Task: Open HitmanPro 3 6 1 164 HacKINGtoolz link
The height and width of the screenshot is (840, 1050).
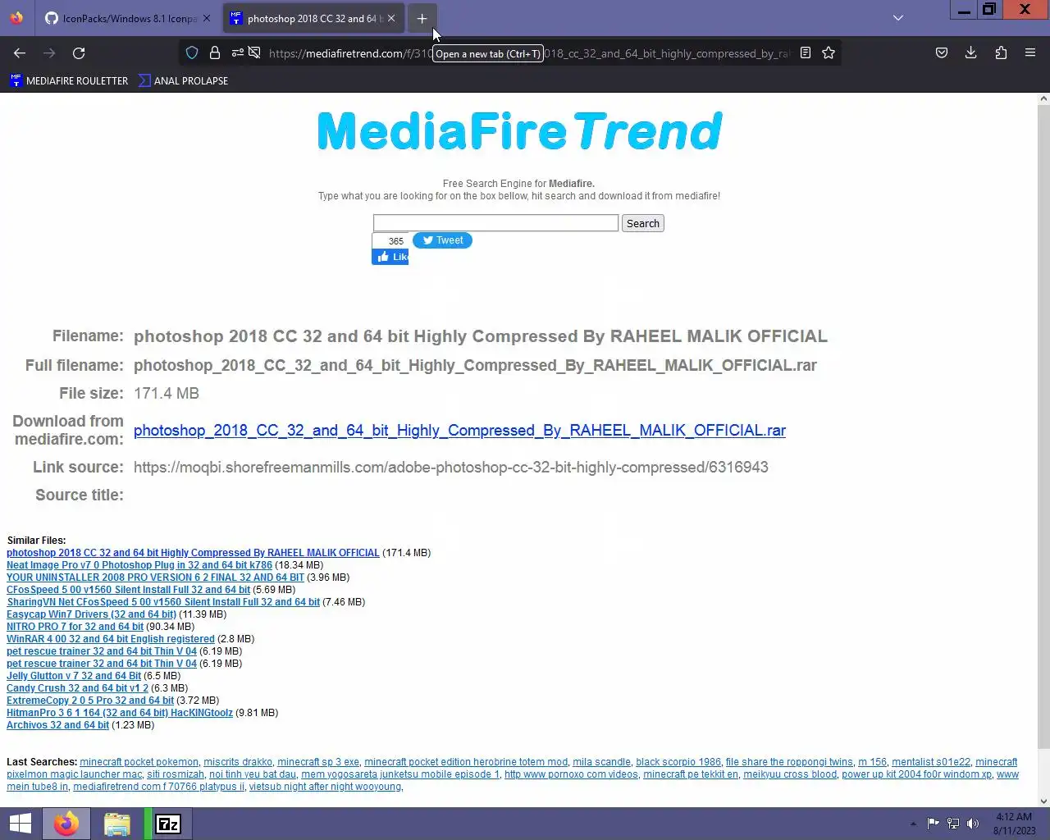Action: [120, 713]
